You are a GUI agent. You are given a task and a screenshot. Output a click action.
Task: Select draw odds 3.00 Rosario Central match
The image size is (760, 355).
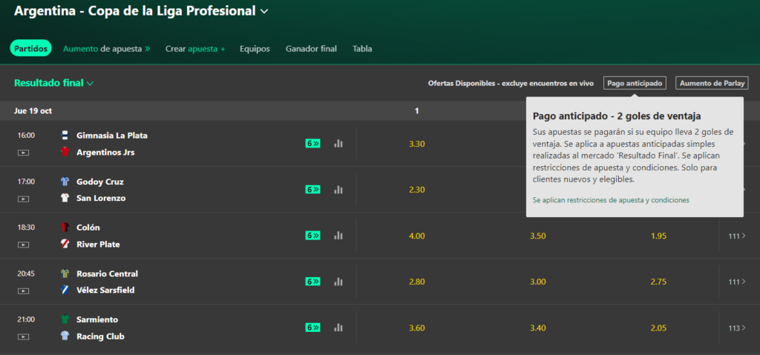pos(538,282)
